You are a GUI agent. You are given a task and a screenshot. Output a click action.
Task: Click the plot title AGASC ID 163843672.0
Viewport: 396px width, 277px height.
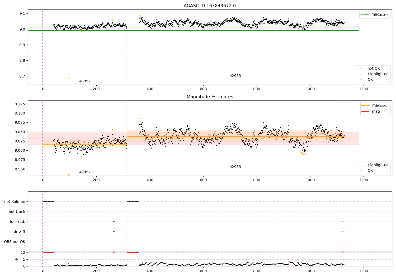tap(210, 6)
